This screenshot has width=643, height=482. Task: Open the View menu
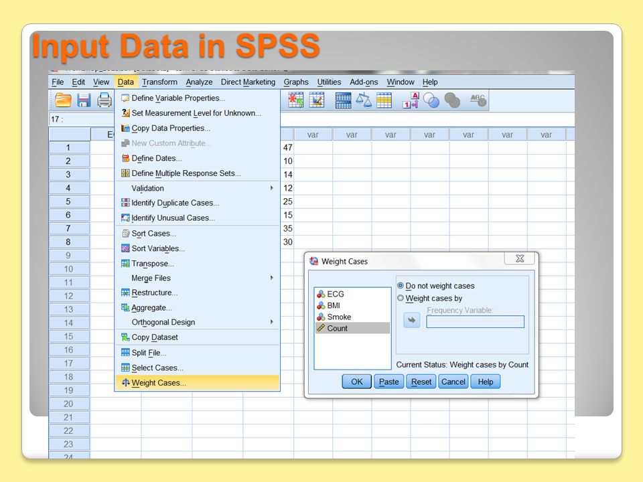pyautogui.click(x=101, y=82)
